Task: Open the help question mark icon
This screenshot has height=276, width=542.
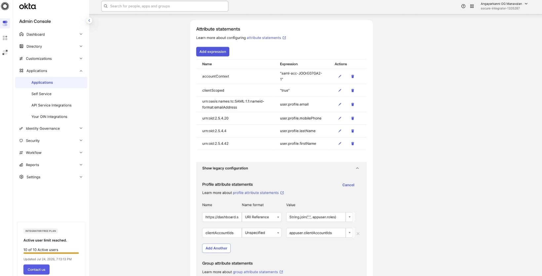Action: click(x=463, y=6)
